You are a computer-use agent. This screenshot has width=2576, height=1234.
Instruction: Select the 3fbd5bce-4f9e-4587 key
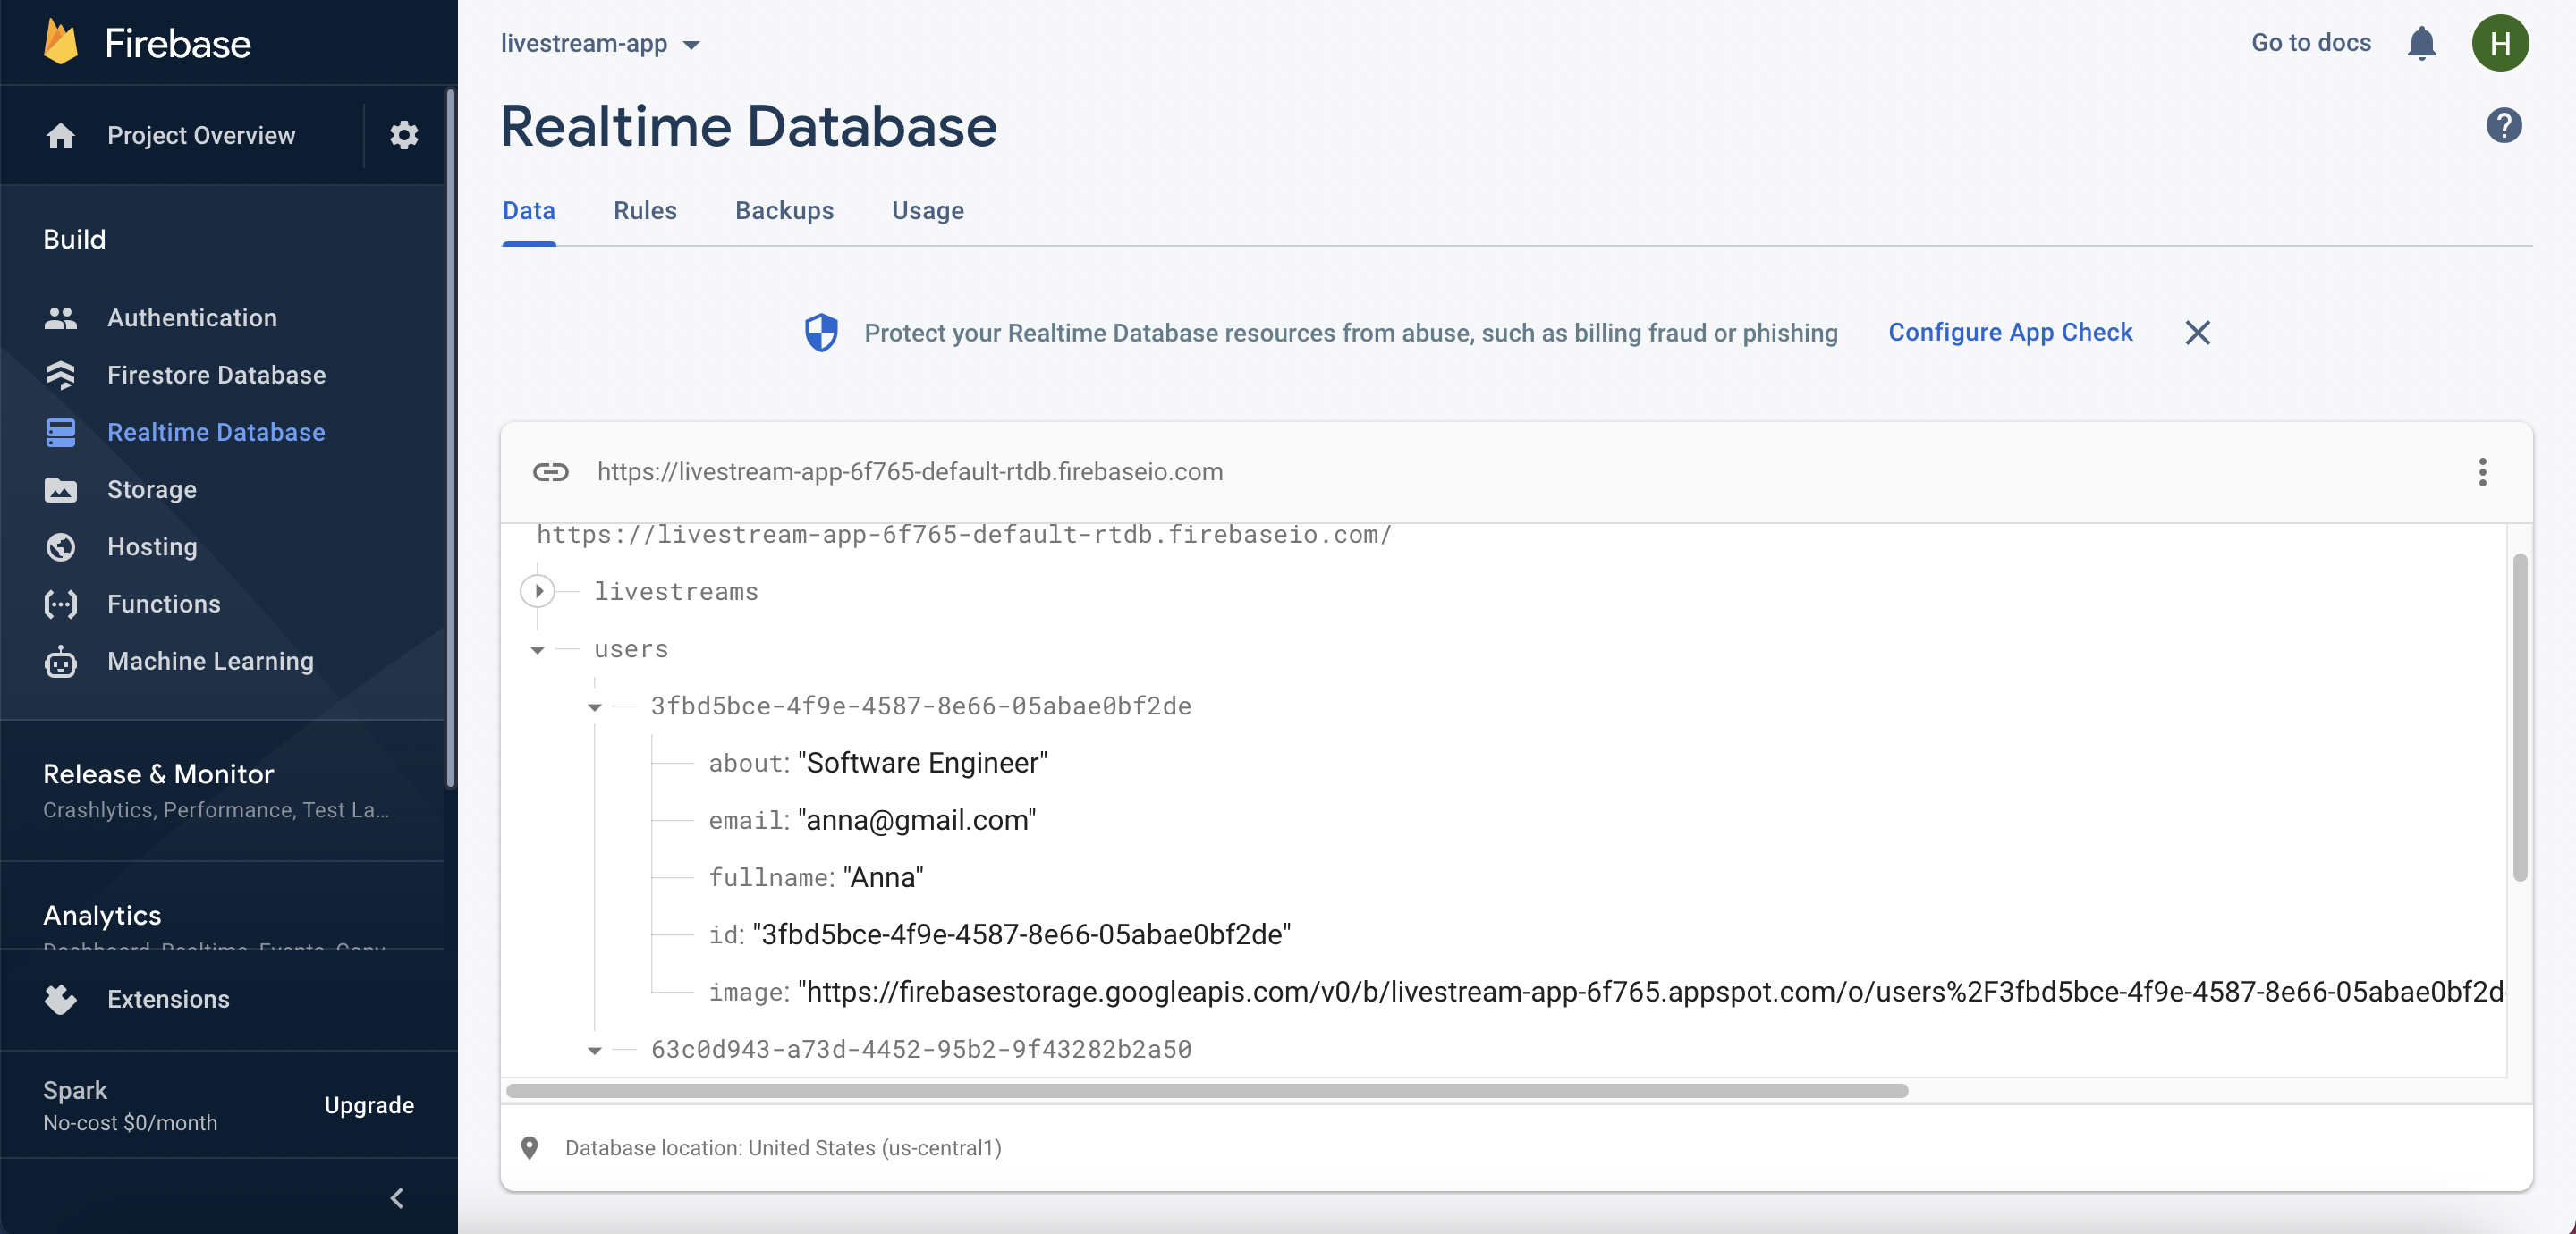[x=921, y=706]
